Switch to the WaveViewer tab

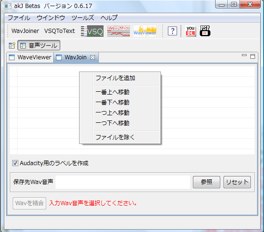click(30, 57)
